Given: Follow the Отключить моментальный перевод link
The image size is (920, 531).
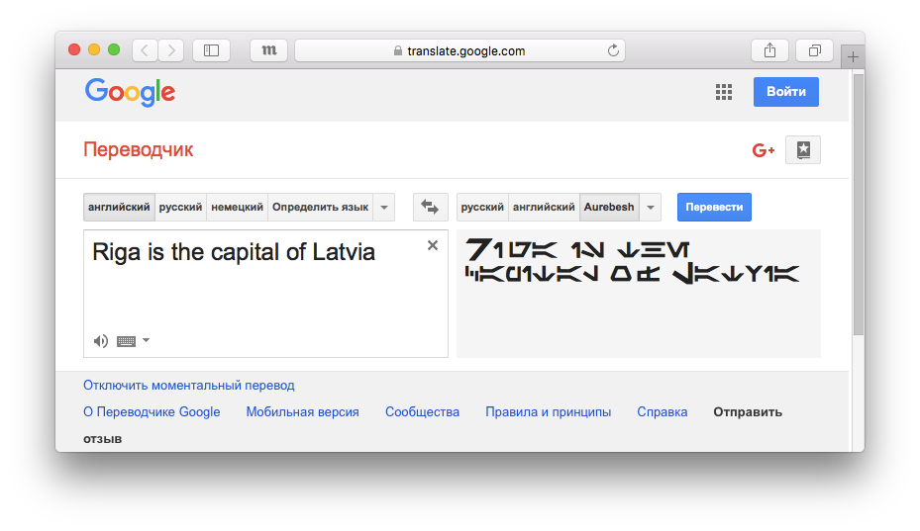Looking at the screenshot, I should click(x=189, y=386).
